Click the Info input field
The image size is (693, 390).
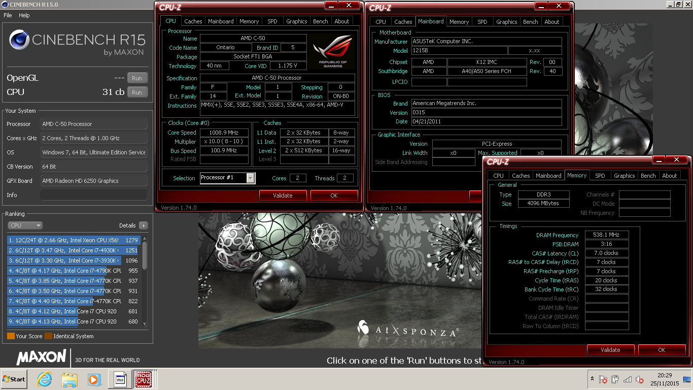[94, 195]
